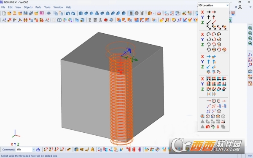Redo the last undone action

[x=73, y=13]
